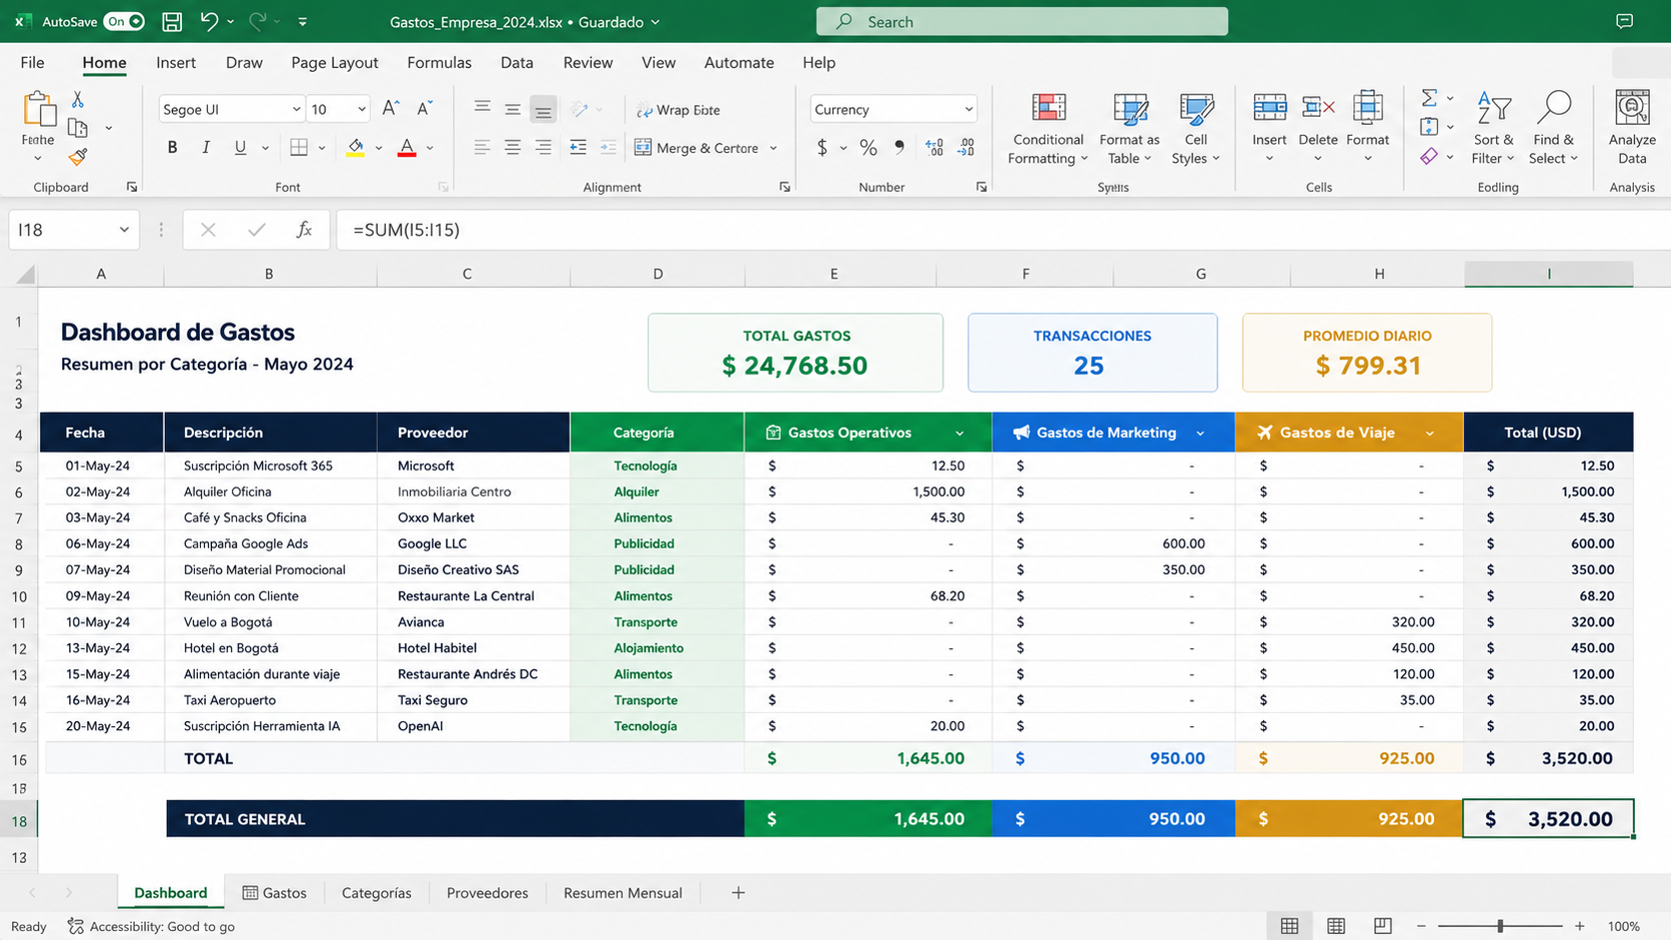Click the Delete cells button
This screenshot has height=940, width=1671.
point(1317,128)
